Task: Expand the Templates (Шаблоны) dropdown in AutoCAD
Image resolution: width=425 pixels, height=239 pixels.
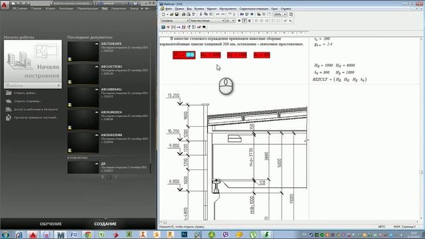Action: (58, 86)
